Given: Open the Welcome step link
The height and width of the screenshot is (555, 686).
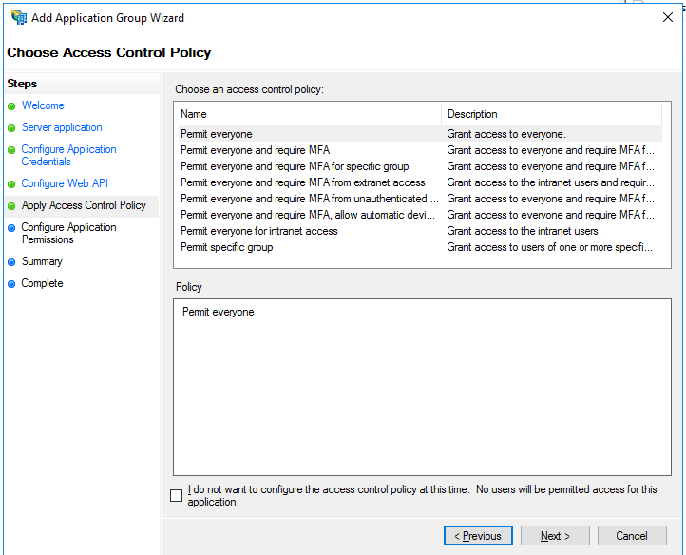Looking at the screenshot, I should [43, 105].
